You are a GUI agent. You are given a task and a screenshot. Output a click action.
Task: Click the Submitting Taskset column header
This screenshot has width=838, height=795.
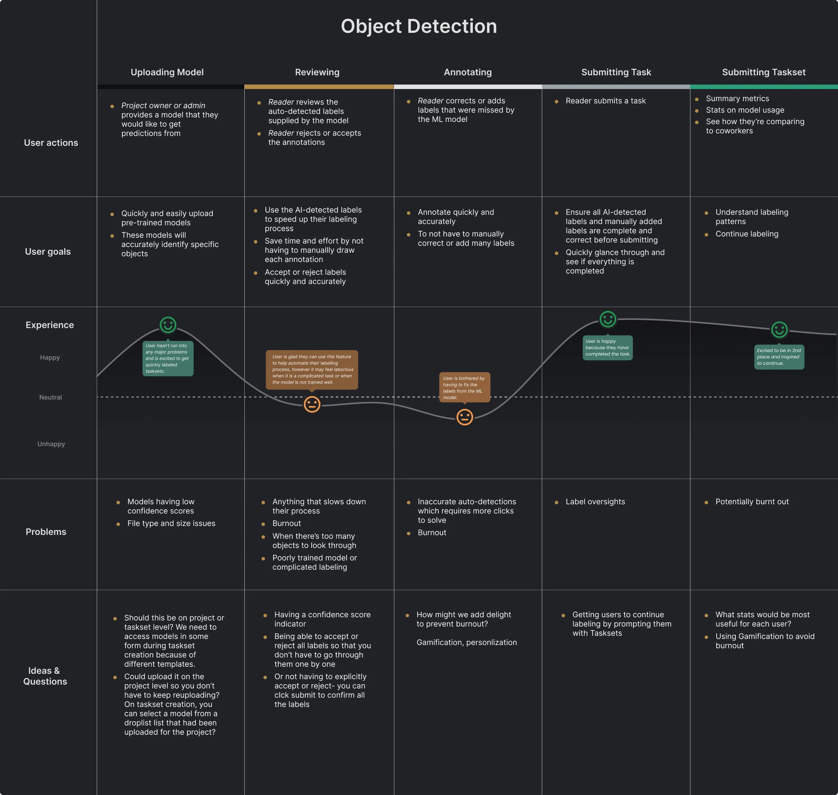(764, 72)
